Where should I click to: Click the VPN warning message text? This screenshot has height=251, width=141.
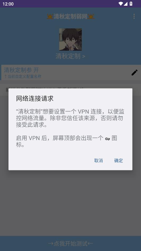tap(70, 118)
